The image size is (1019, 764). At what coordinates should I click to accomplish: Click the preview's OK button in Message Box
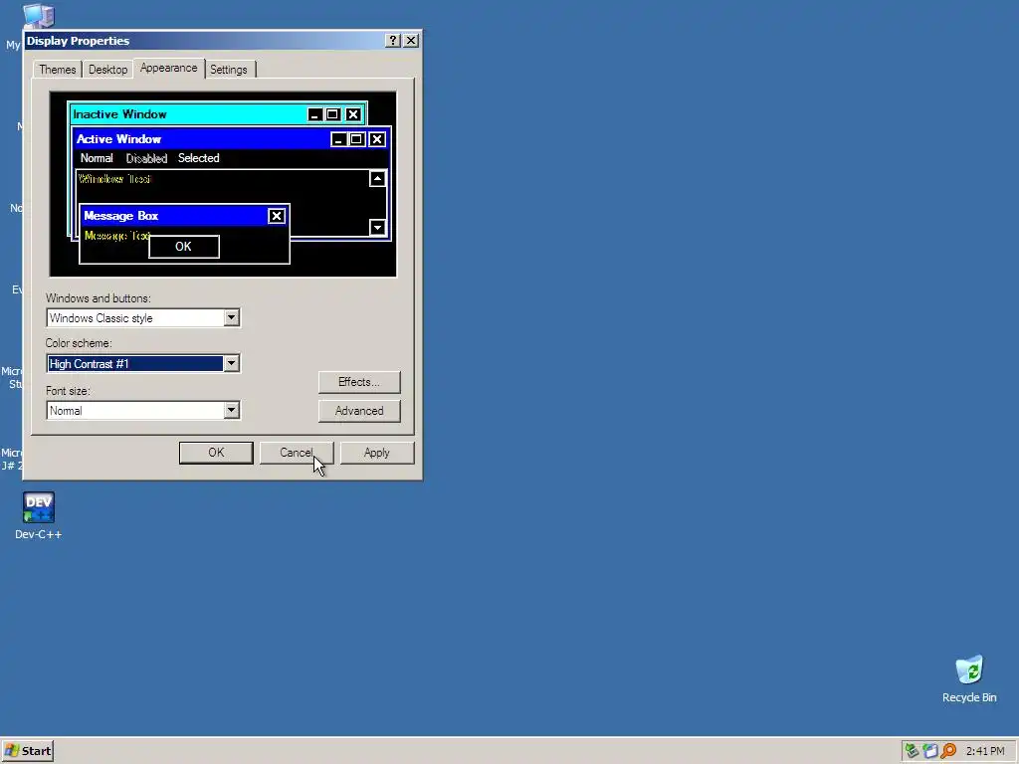184,247
